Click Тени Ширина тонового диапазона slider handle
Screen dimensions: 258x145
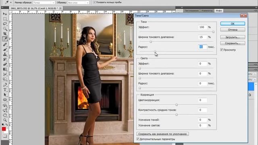pos(151,41)
